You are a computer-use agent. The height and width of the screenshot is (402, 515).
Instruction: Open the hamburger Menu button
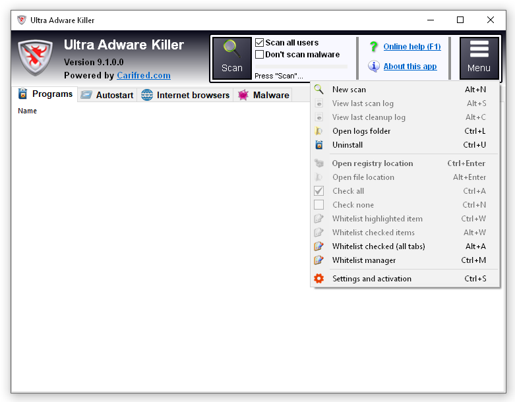click(479, 58)
